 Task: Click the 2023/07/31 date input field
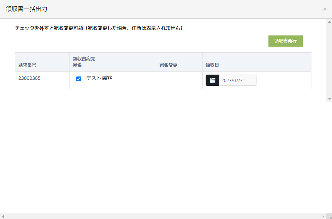pyautogui.click(x=237, y=80)
